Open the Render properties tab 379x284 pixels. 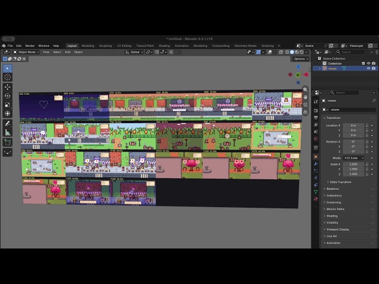[316, 111]
